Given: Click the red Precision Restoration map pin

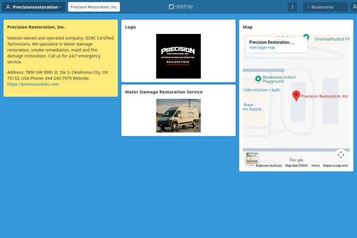Looking at the screenshot, I should pyautogui.click(x=296, y=96).
